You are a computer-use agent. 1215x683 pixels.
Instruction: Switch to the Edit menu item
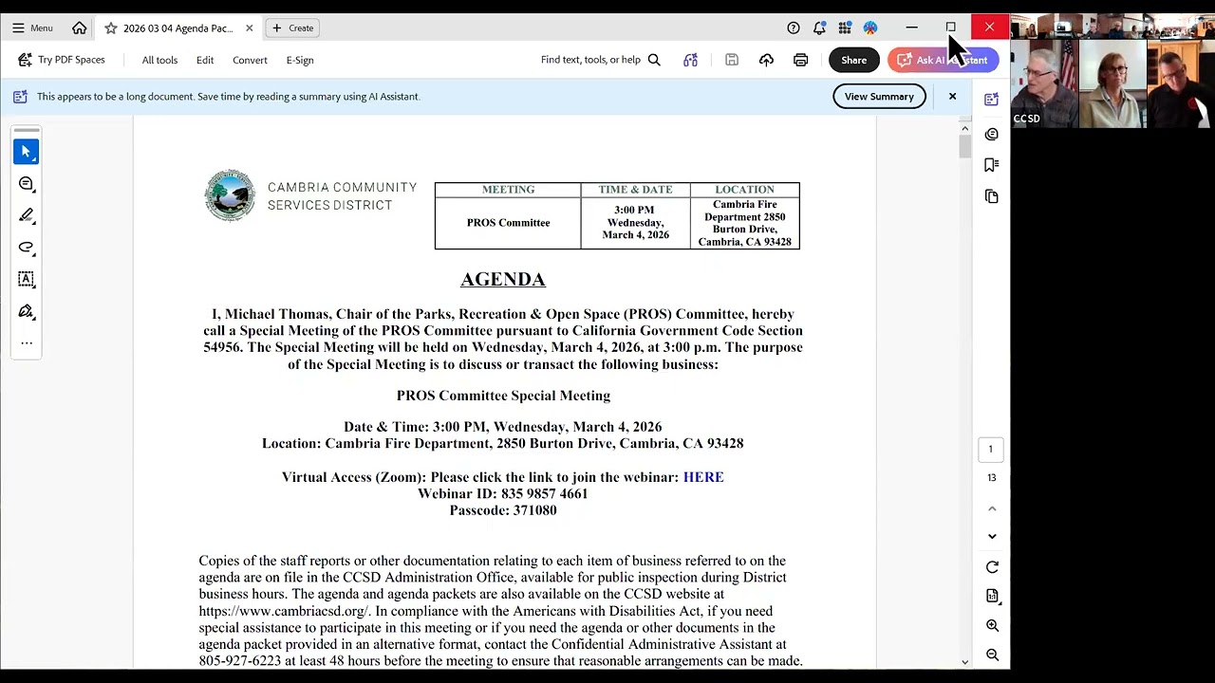coord(205,60)
